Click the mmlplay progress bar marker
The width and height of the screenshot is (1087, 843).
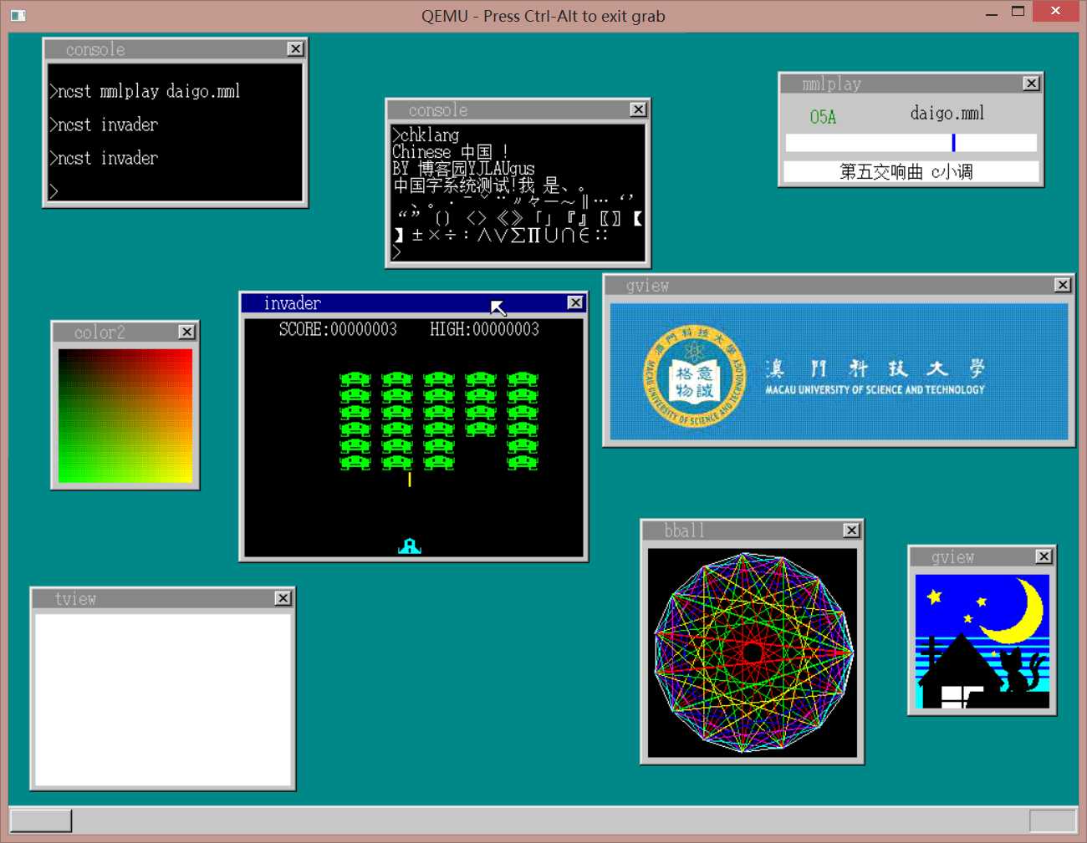click(953, 143)
